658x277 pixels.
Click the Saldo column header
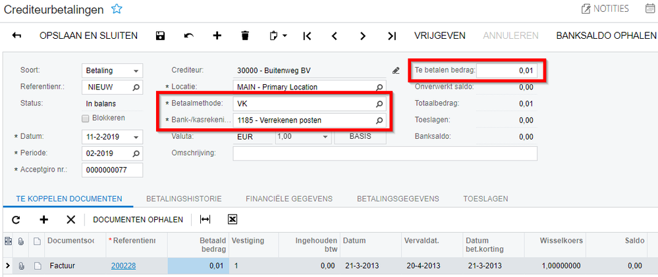point(616,245)
